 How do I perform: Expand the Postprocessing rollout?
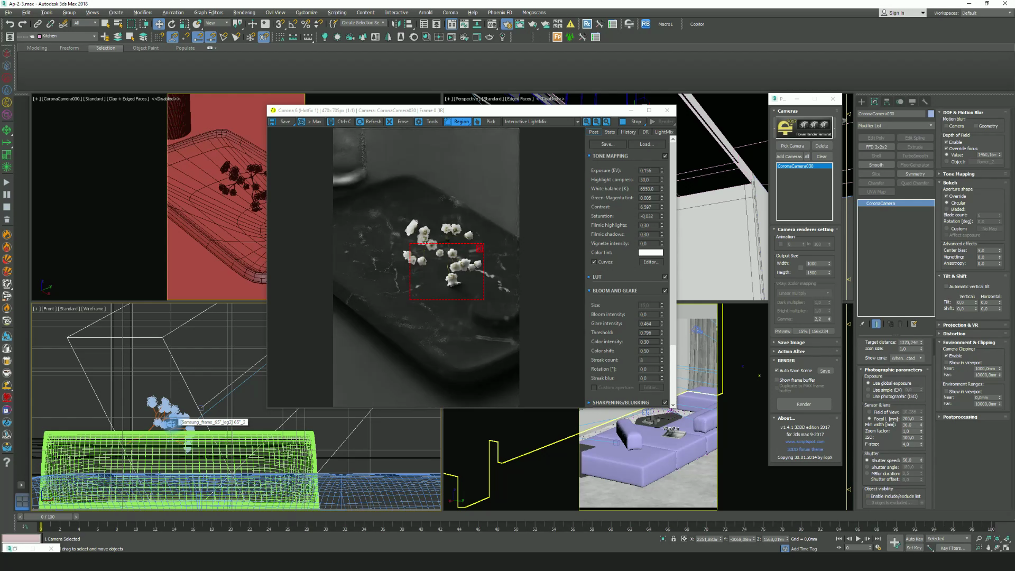959,417
